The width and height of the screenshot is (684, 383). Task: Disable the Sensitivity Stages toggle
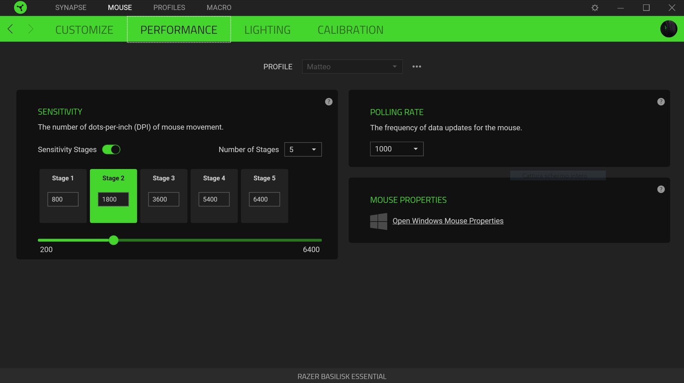pyautogui.click(x=111, y=149)
